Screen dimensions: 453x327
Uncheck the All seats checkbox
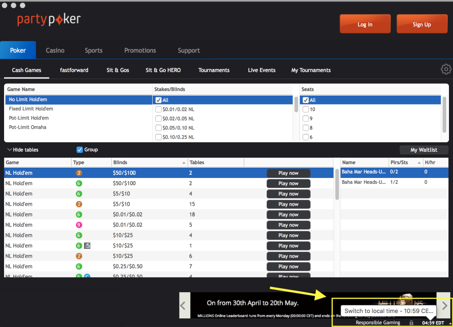pyautogui.click(x=306, y=100)
